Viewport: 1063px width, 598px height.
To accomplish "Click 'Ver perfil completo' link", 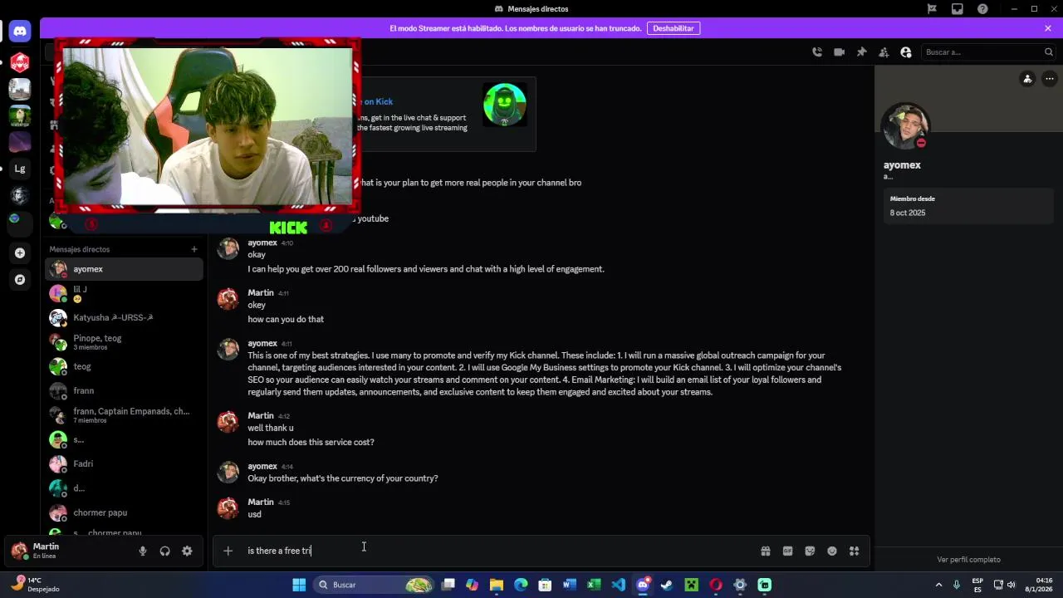I will coord(968,560).
